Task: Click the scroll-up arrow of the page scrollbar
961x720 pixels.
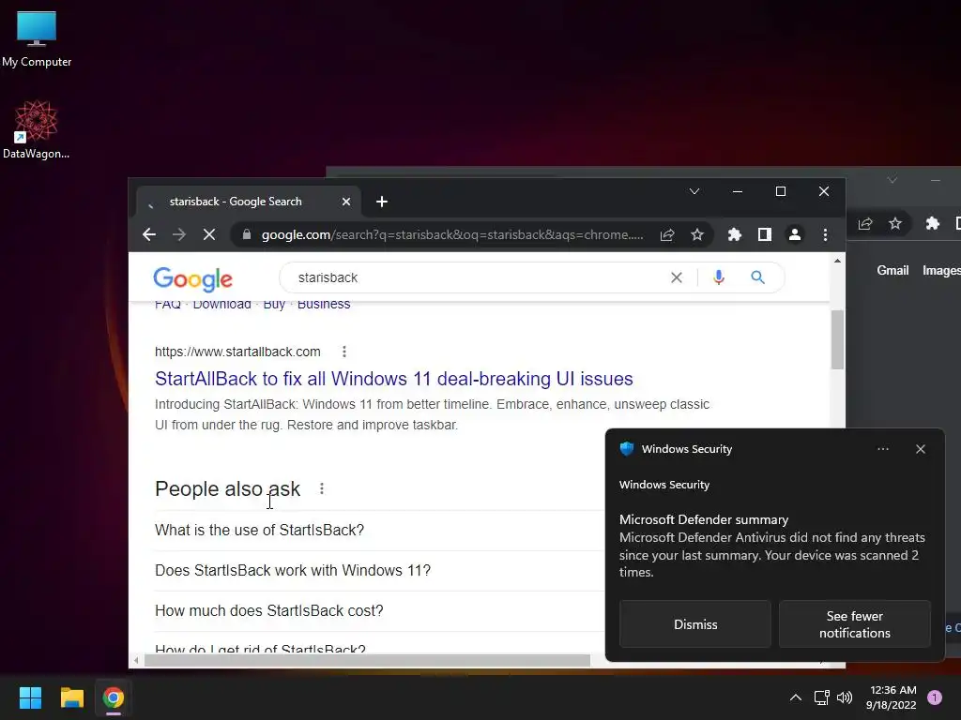Action: point(837,261)
